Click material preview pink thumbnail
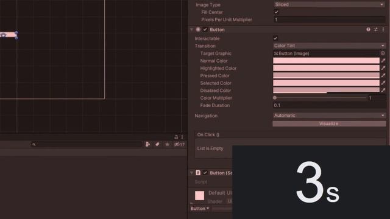 click(x=199, y=196)
